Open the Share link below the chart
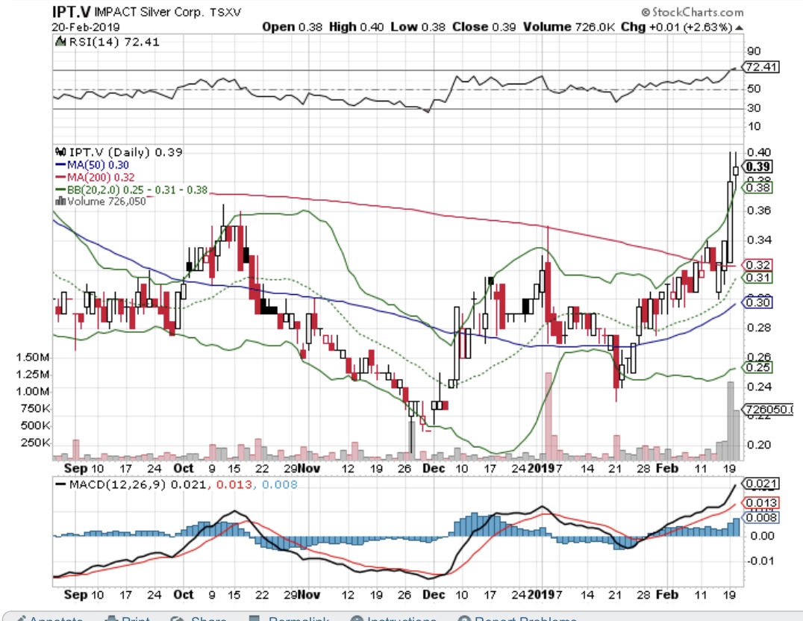Screen dimensions: 803x621 (208, 619)
